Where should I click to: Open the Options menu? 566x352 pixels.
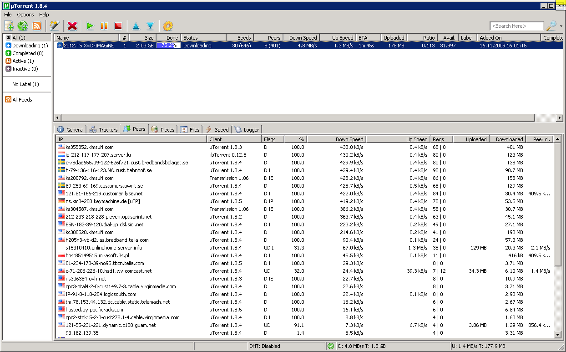(25, 15)
